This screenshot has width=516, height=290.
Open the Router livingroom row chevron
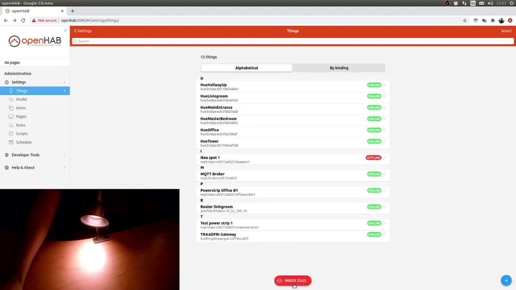384,207
